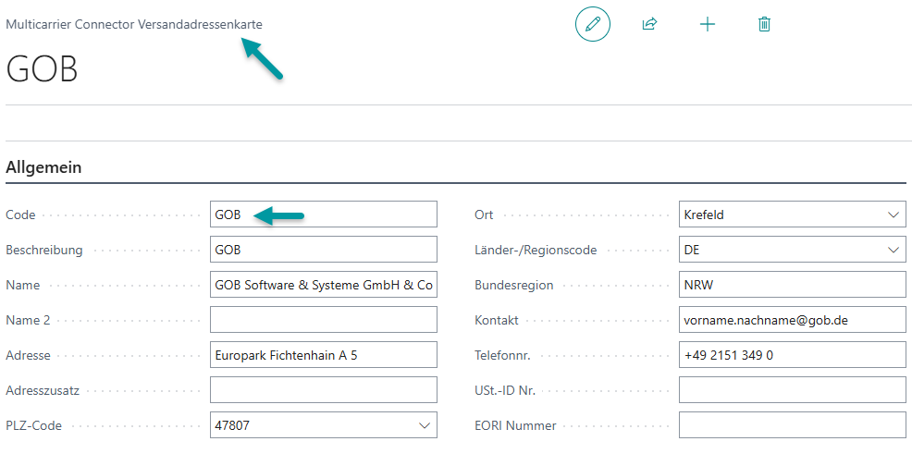Click the Länder-/Regionscode label
Image resolution: width=912 pixels, height=466 pixels.
coord(536,251)
